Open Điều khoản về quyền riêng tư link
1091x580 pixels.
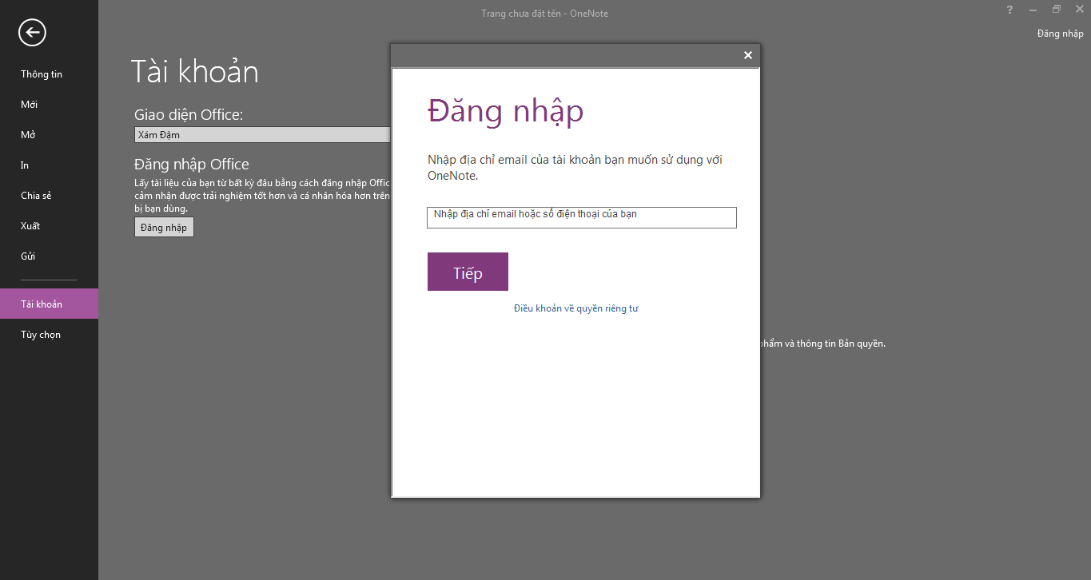click(575, 308)
